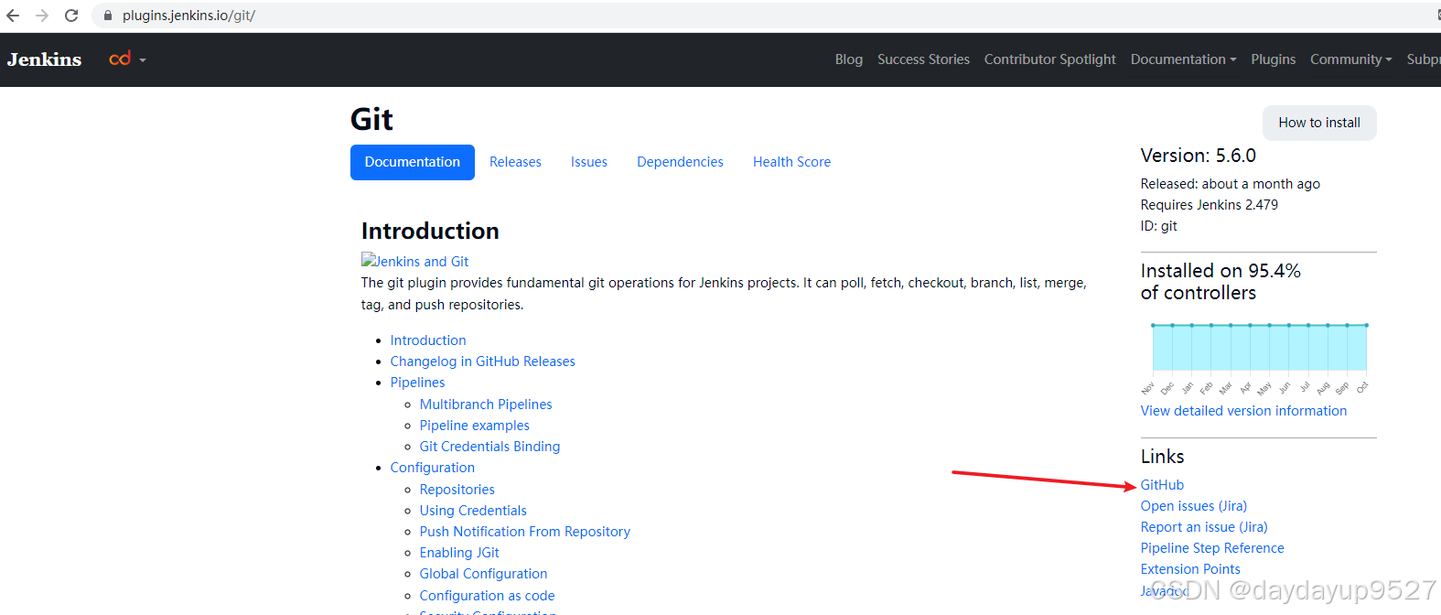
Task: Click the Introduction section heading
Action: [x=430, y=231]
